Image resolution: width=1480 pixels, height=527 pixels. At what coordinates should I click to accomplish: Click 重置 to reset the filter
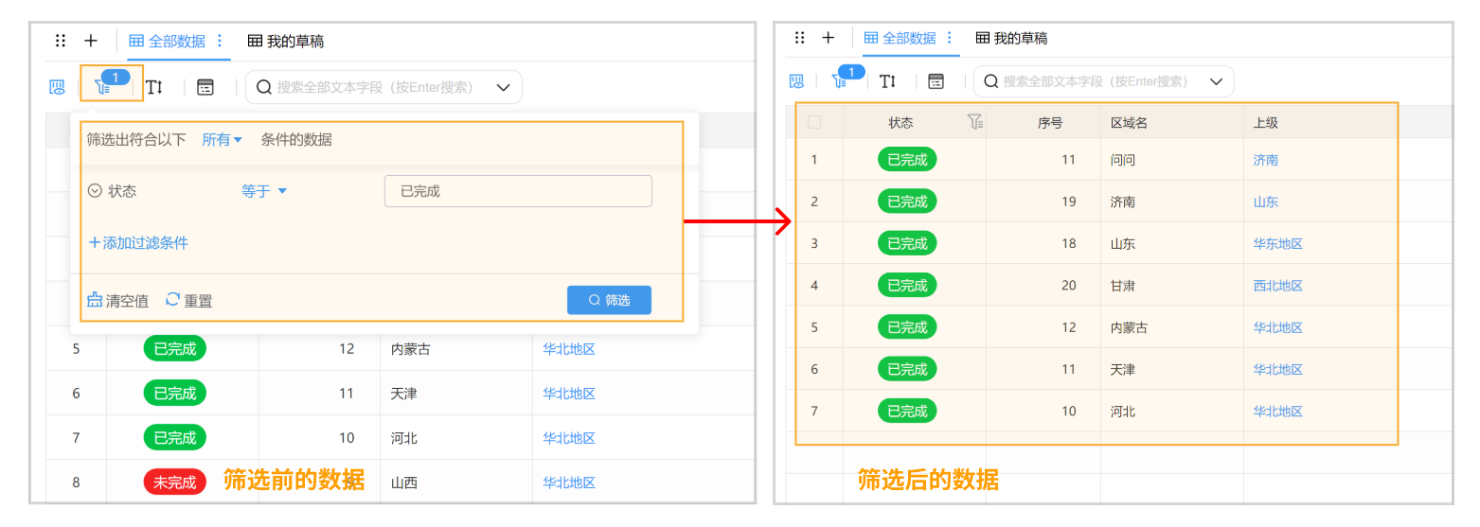pos(188,301)
